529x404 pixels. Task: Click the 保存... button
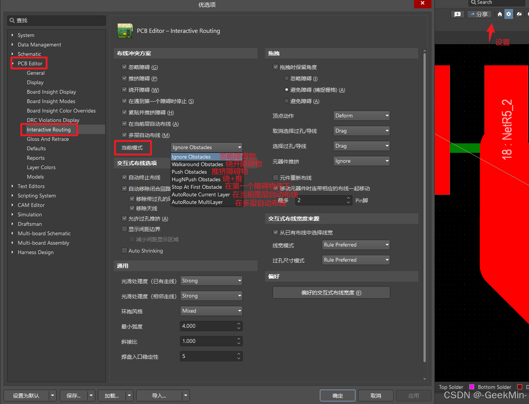[x=74, y=396]
